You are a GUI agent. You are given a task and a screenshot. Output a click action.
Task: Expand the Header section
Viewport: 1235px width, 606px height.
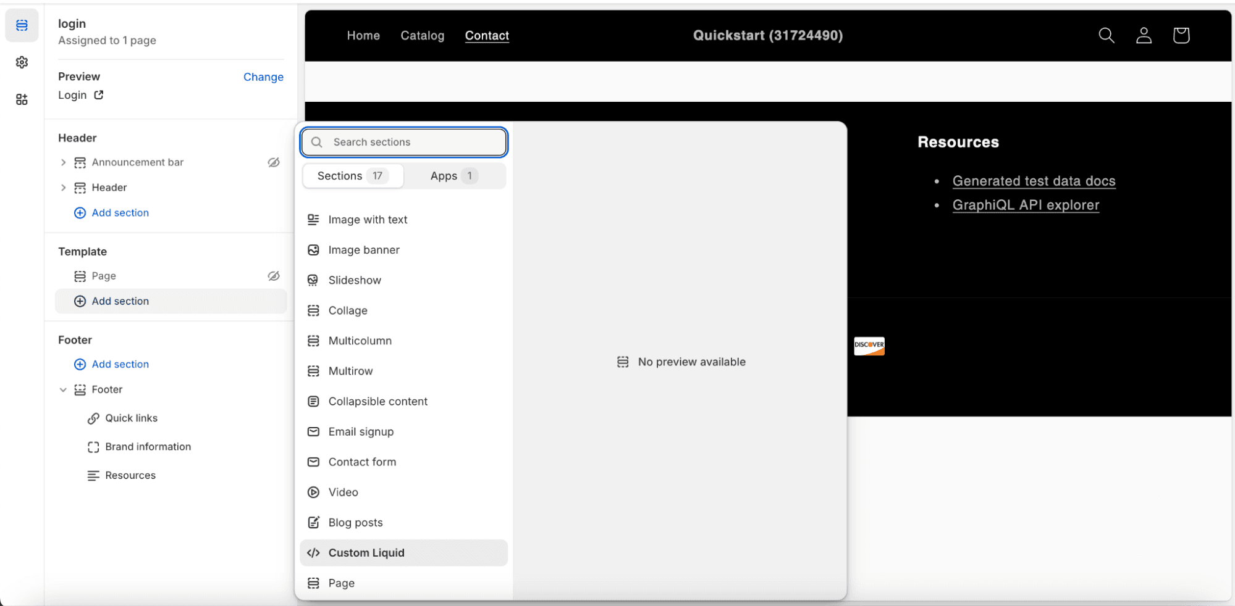coord(63,187)
